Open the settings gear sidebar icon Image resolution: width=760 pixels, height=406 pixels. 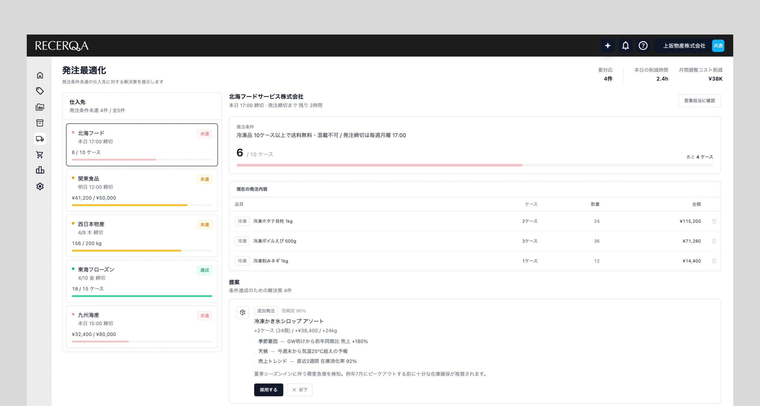point(40,186)
